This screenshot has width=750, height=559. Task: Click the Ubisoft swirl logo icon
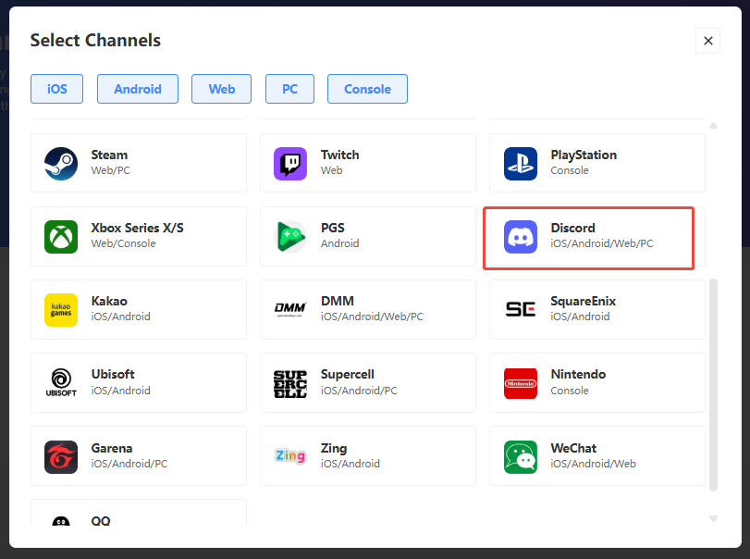61,383
